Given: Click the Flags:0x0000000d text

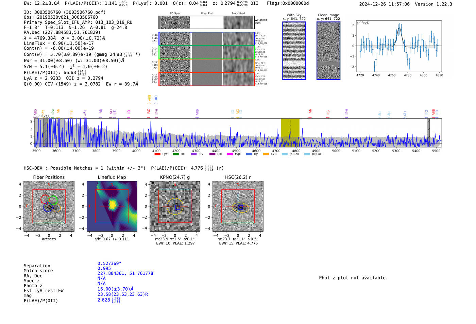Looking at the screenshot, I should coord(288,3).
